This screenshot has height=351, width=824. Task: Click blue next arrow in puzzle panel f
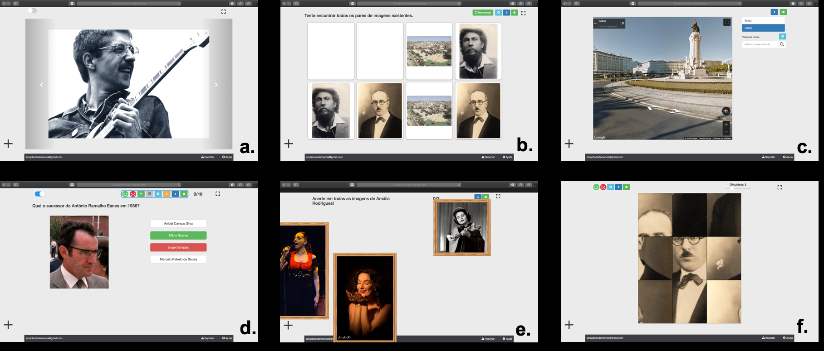coord(618,187)
